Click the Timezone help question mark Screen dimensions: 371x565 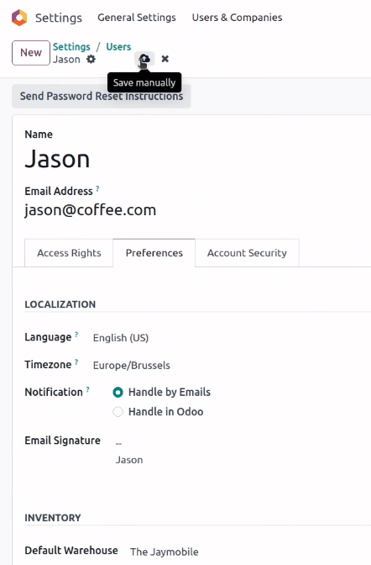tap(76, 362)
